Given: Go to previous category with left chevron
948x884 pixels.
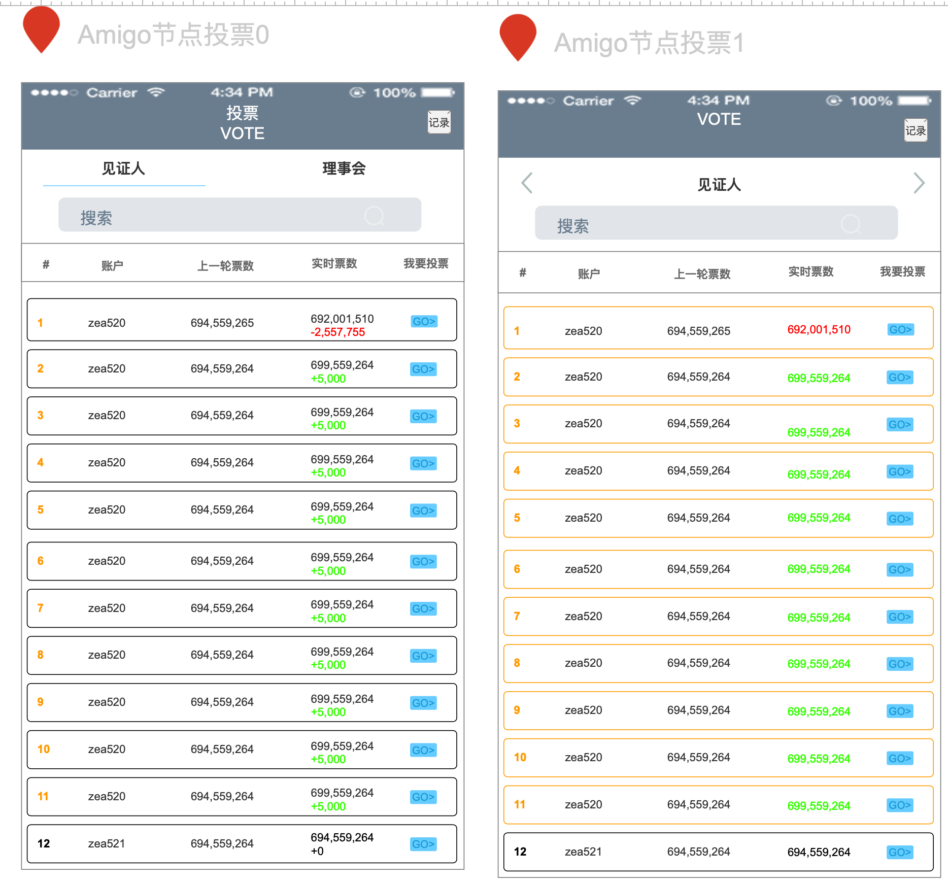Looking at the screenshot, I should 527,183.
